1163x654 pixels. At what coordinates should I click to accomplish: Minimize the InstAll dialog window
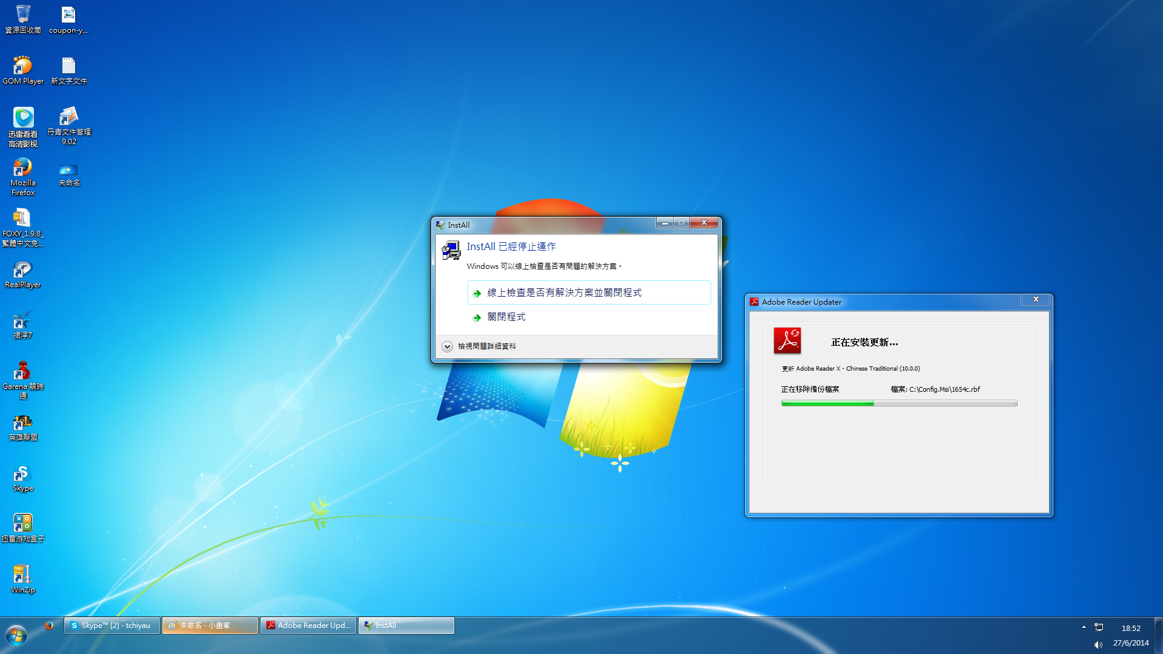click(664, 223)
